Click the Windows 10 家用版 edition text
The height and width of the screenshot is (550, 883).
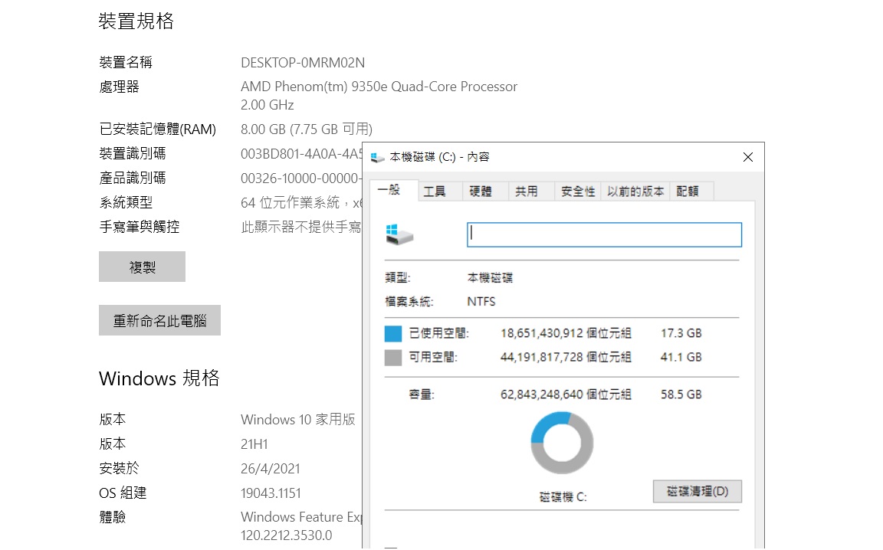point(298,420)
